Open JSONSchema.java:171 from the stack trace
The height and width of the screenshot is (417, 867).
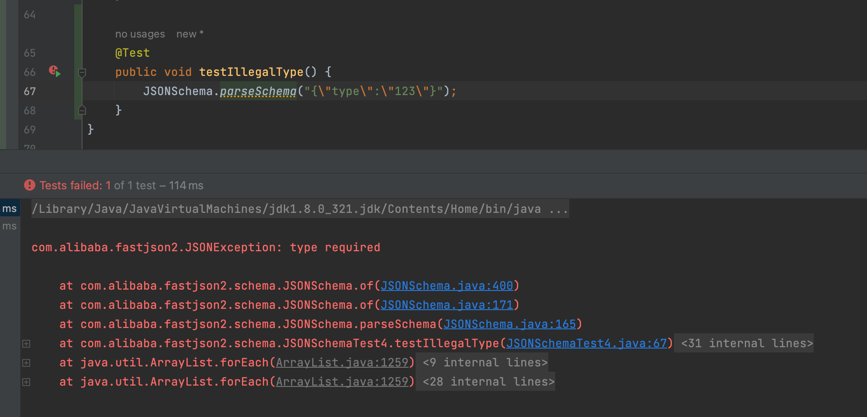447,305
